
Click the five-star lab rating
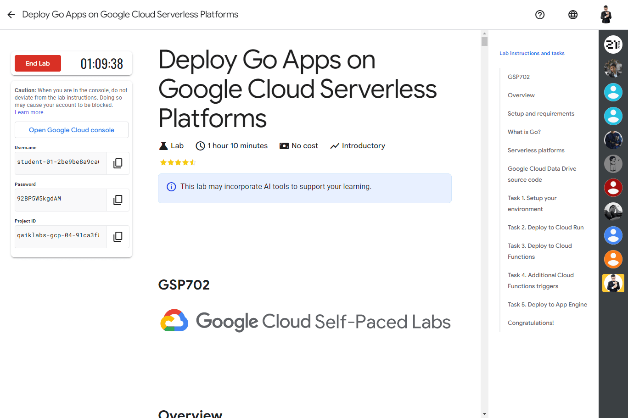pos(178,162)
